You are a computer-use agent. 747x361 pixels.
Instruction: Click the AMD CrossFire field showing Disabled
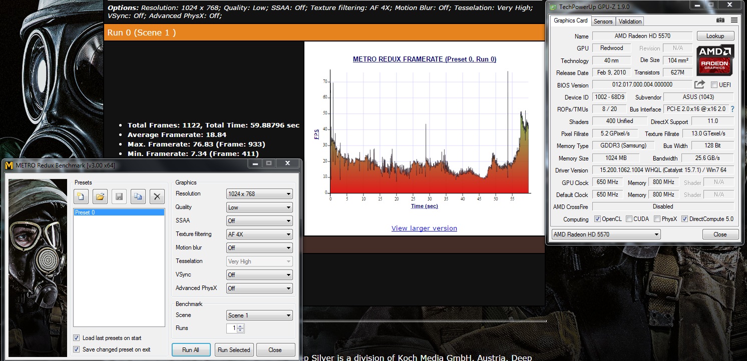coord(663,206)
